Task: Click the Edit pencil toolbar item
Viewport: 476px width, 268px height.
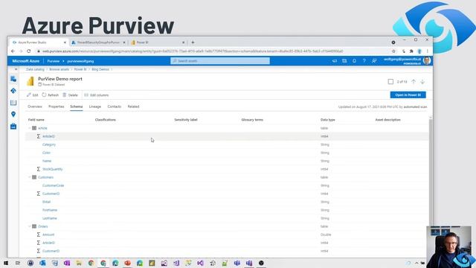Action: click(32, 95)
